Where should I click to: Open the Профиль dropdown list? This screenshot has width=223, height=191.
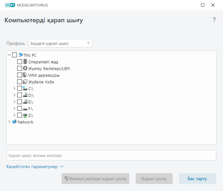click(60, 43)
